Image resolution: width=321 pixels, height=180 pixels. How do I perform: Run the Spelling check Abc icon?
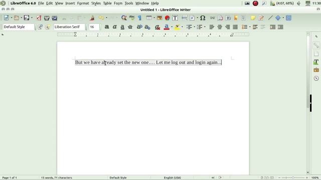132,18
